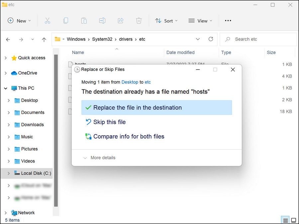Select Local Disk (C:) in sidebar
This screenshot has height=224, width=299.
[36, 173]
